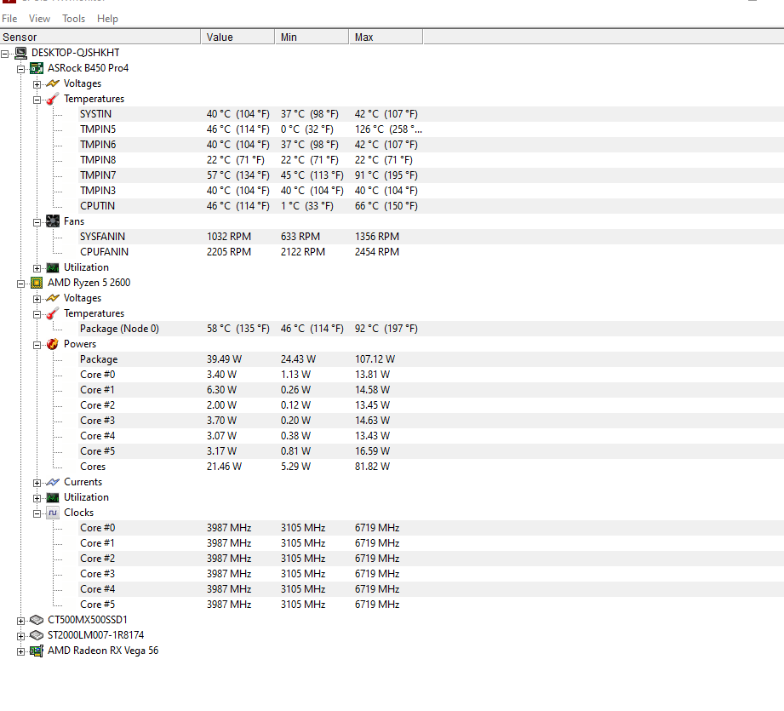Expand the ST2000LM007-1R8174 drive node
This screenshot has width=784, height=711.
[21, 636]
